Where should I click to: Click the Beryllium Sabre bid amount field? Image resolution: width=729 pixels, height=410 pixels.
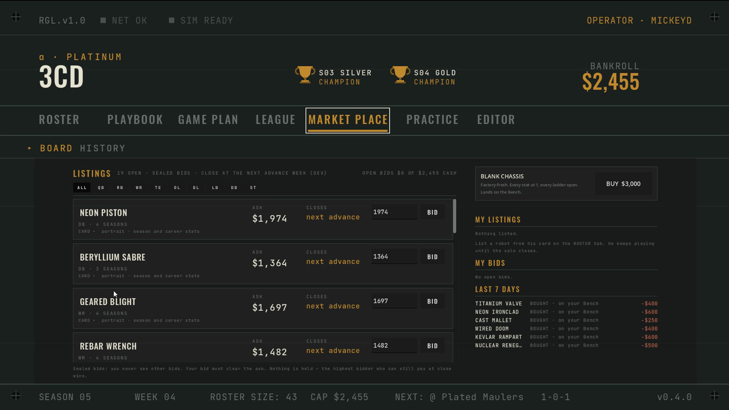coord(394,257)
